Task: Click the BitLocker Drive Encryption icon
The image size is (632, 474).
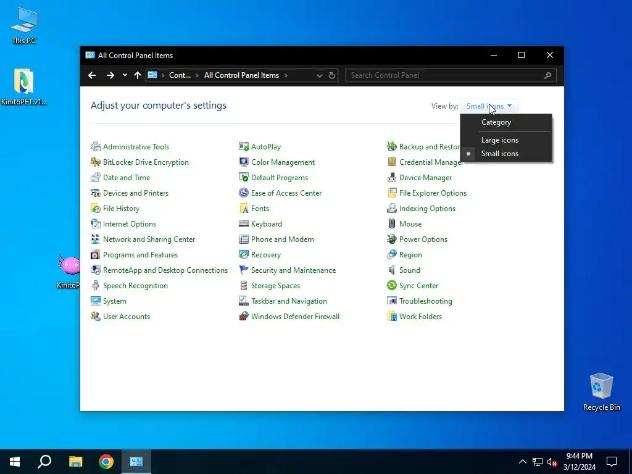Action: click(96, 162)
